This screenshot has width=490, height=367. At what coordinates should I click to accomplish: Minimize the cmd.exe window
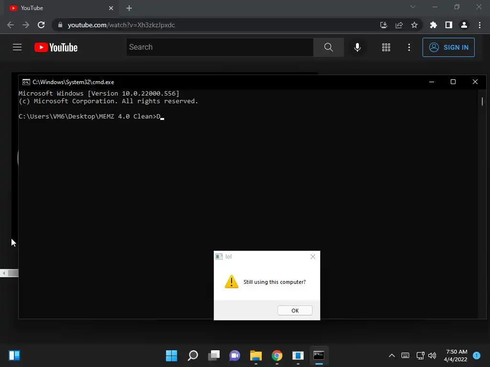click(432, 82)
